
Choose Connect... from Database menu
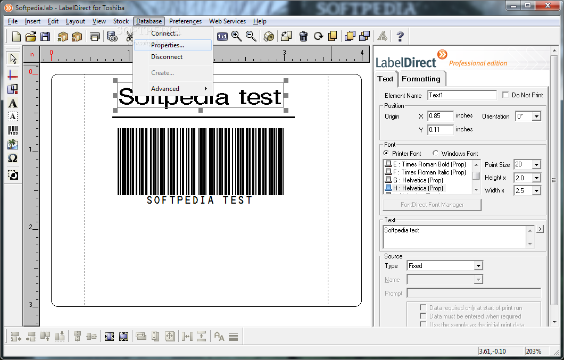[x=173, y=34]
